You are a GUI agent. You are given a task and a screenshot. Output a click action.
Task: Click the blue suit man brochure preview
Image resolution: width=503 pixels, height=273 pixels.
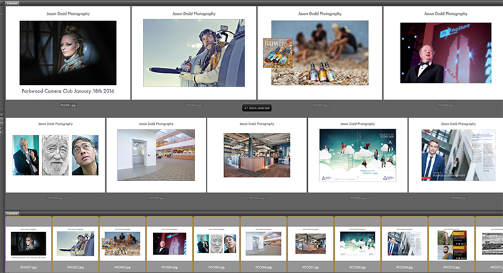pos(459,155)
